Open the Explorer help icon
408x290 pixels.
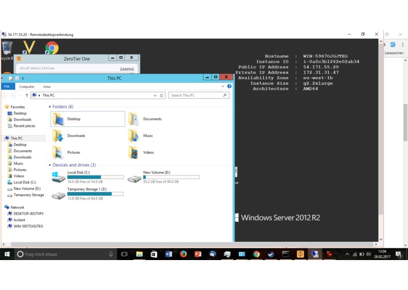pyautogui.click(x=229, y=86)
